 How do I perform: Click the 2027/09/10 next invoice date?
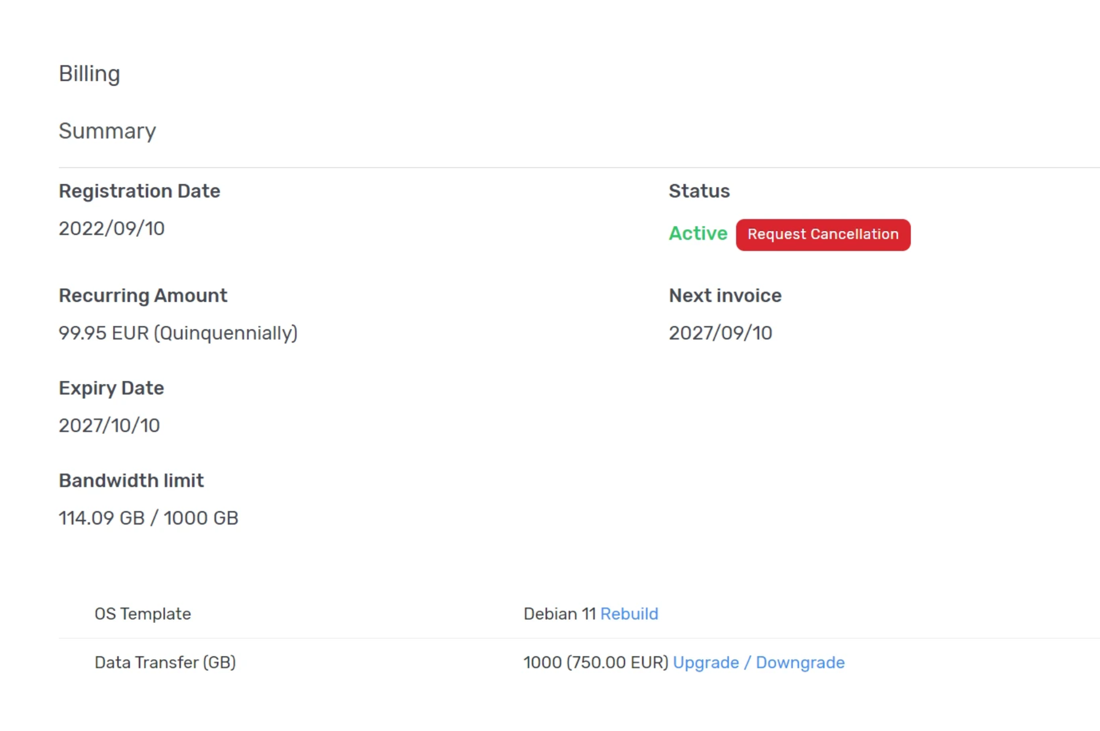tap(720, 333)
